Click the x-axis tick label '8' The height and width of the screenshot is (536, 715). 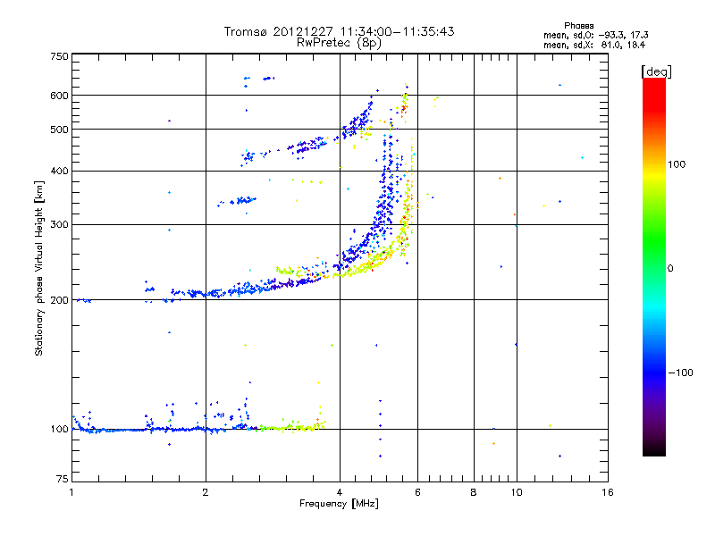(474, 492)
